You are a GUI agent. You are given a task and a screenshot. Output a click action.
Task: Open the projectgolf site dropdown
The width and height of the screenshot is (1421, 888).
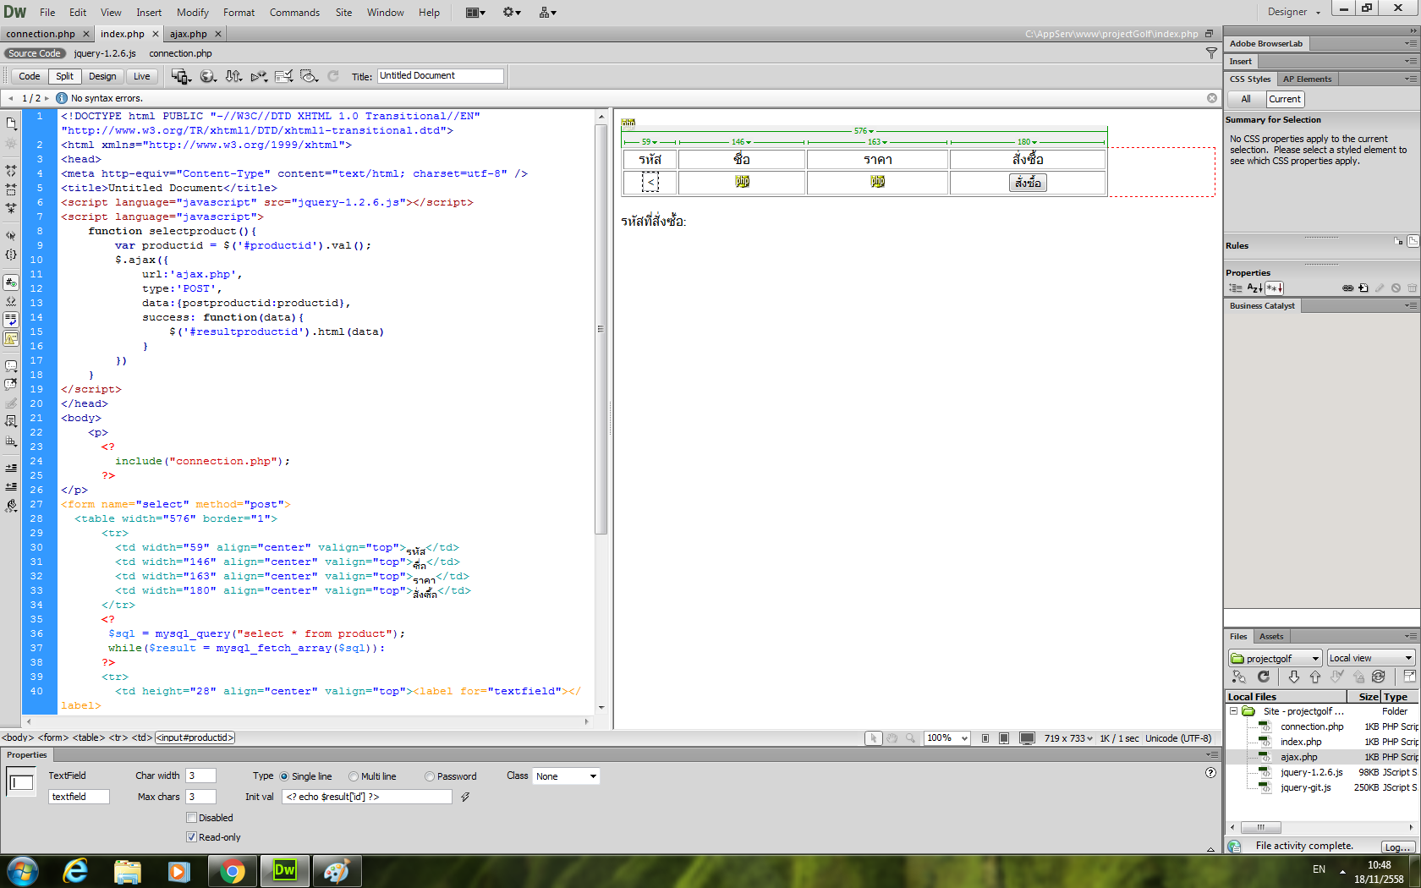[x=1275, y=658]
